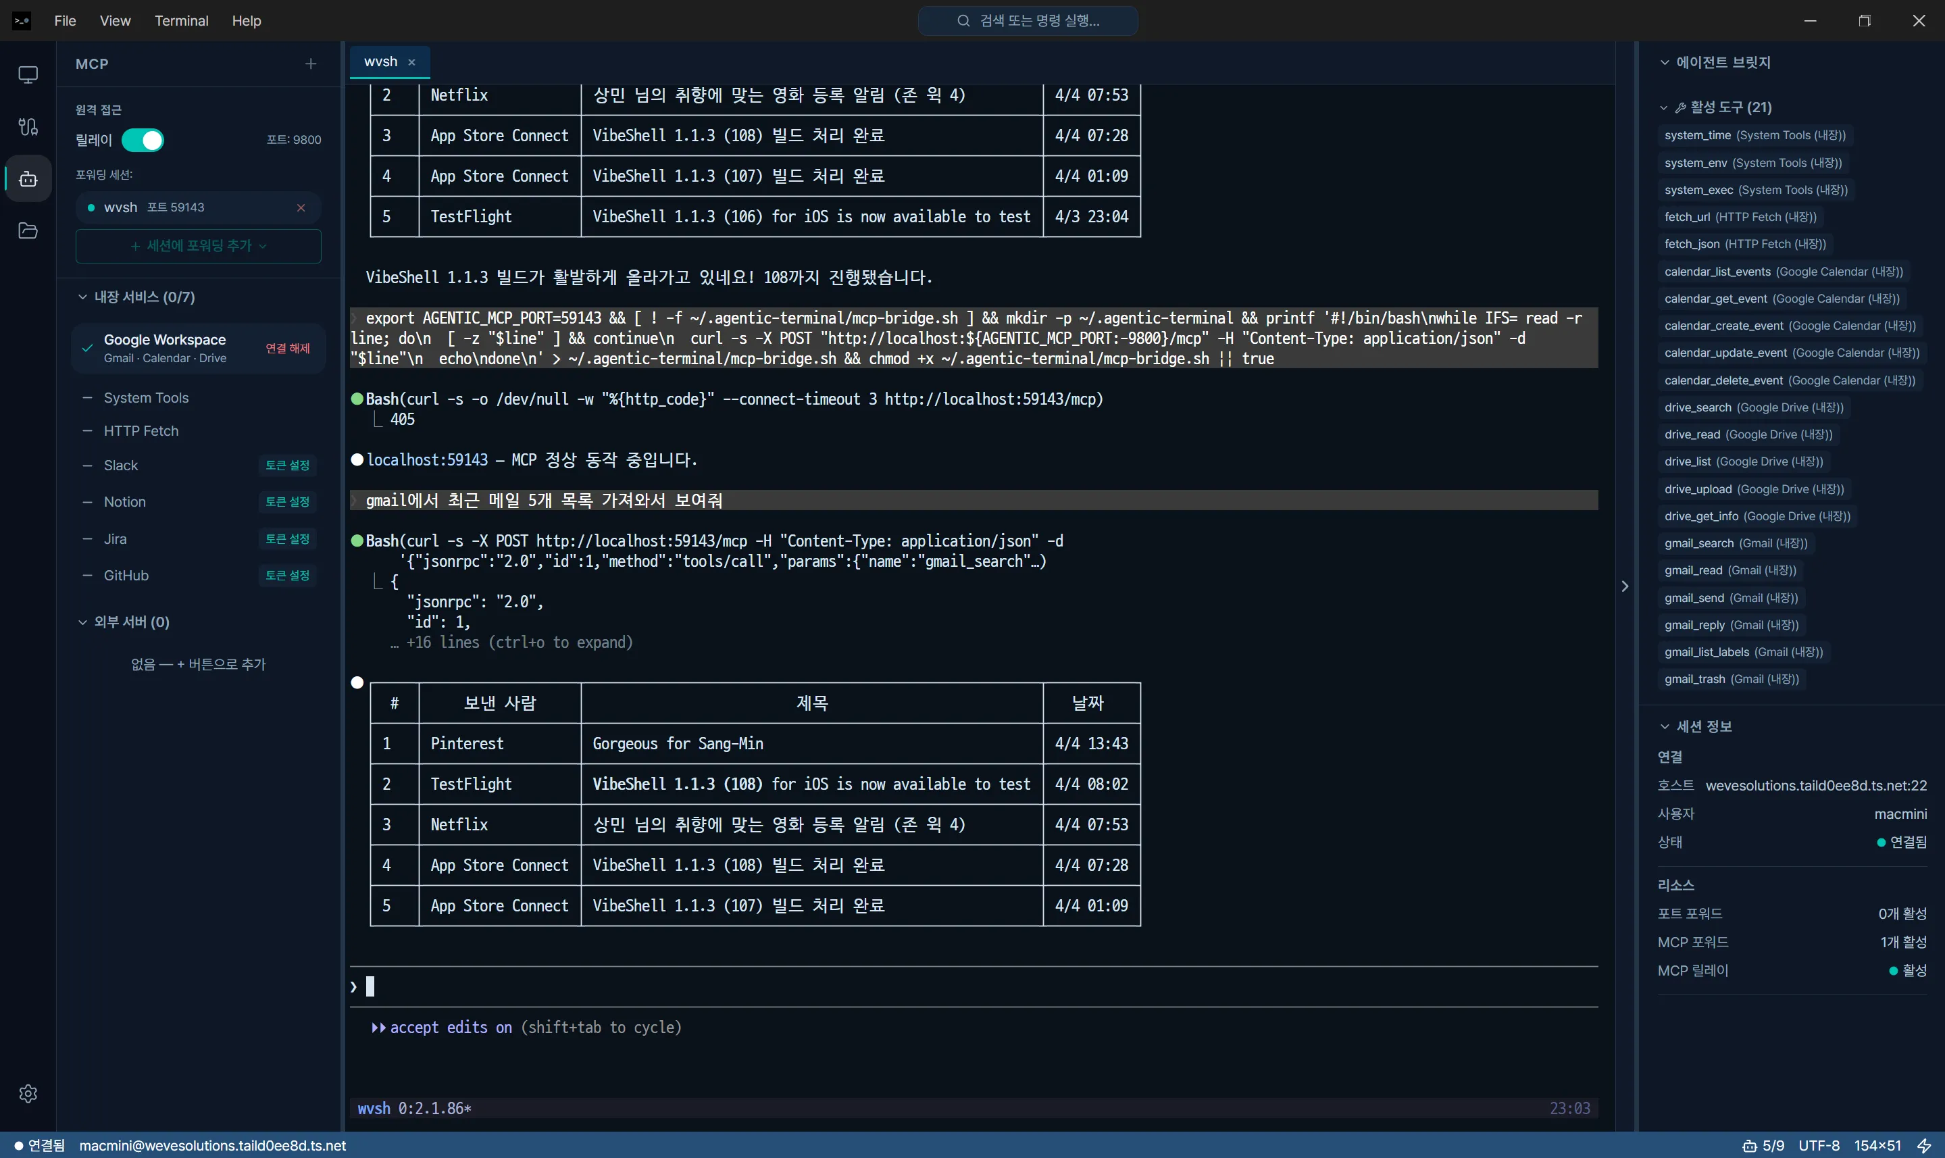Click Slack 토큰 설정 button
Viewport: 1945px width, 1158px height.
tap(287, 465)
